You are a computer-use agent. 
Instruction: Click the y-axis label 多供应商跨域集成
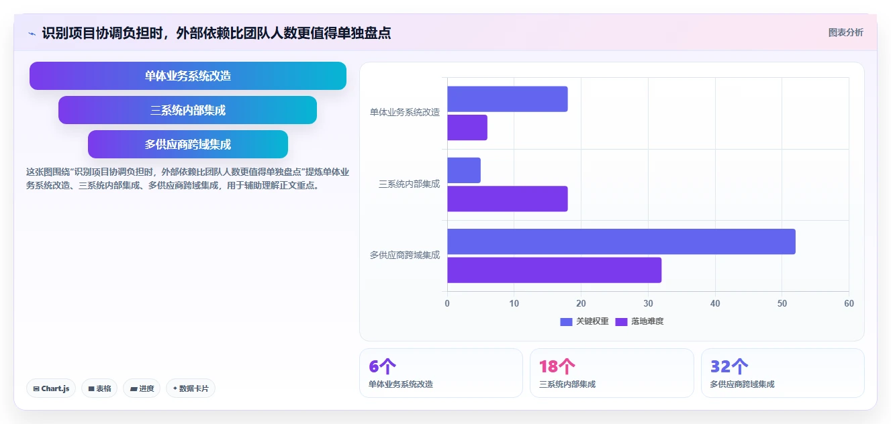tap(405, 255)
